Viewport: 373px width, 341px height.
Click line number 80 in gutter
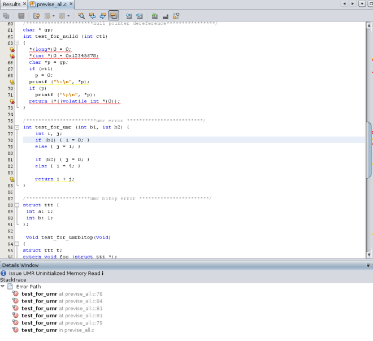coord(10,153)
